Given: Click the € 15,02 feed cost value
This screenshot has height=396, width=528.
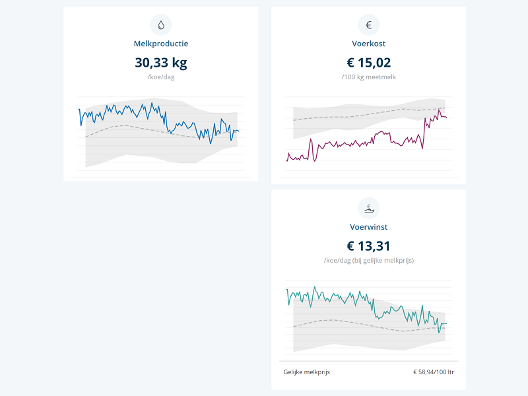Looking at the screenshot, I should click(x=368, y=63).
